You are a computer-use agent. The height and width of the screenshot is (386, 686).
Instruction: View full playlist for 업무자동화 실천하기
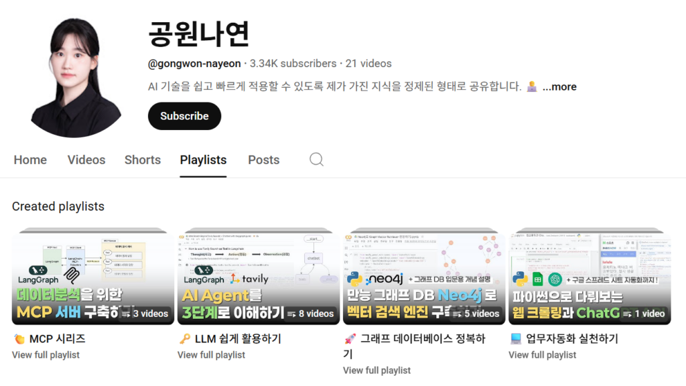click(x=542, y=355)
